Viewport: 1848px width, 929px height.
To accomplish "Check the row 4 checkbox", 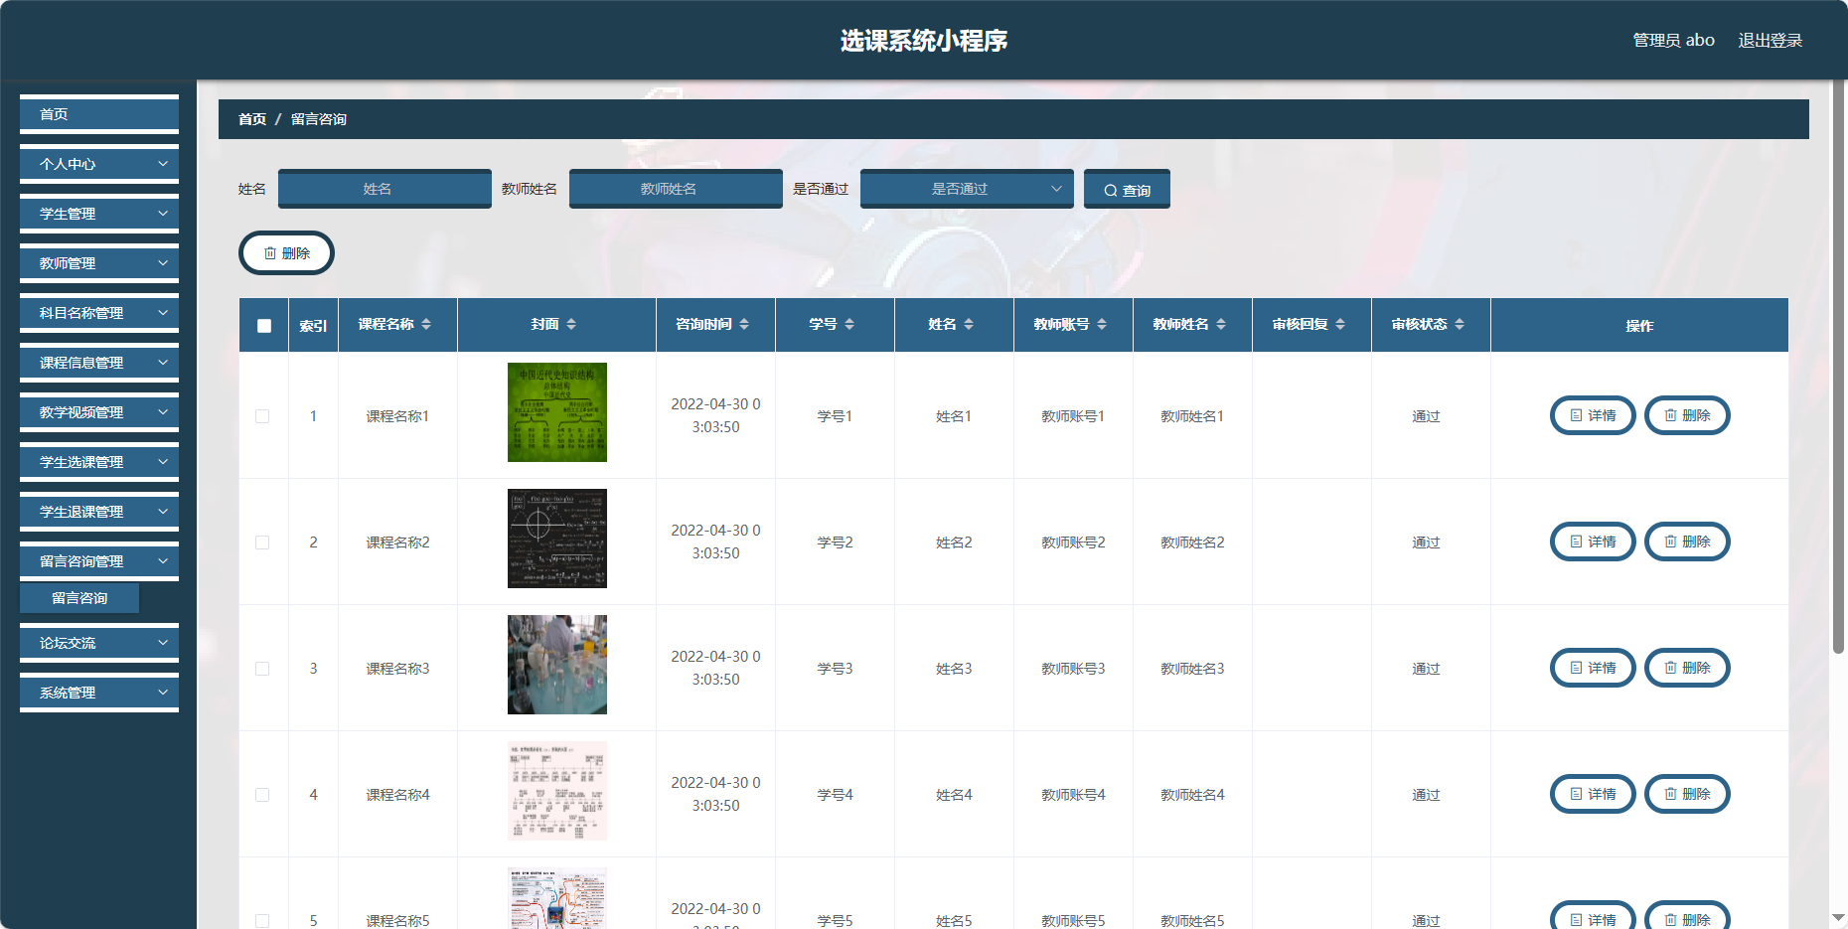I will coord(262,795).
